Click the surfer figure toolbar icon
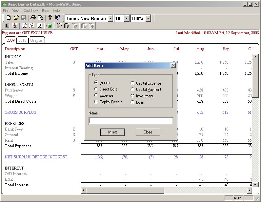The height and width of the screenshot is (202, 261). pyautogui.click(x=15, y=26)
